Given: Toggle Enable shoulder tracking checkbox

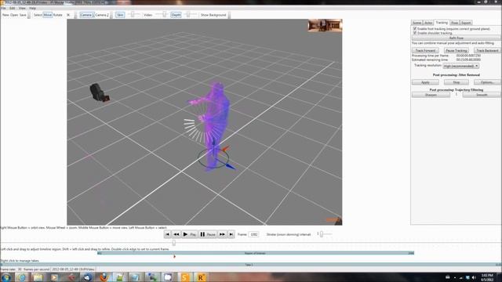Looking at the screenshot, I should click(415, 33).
